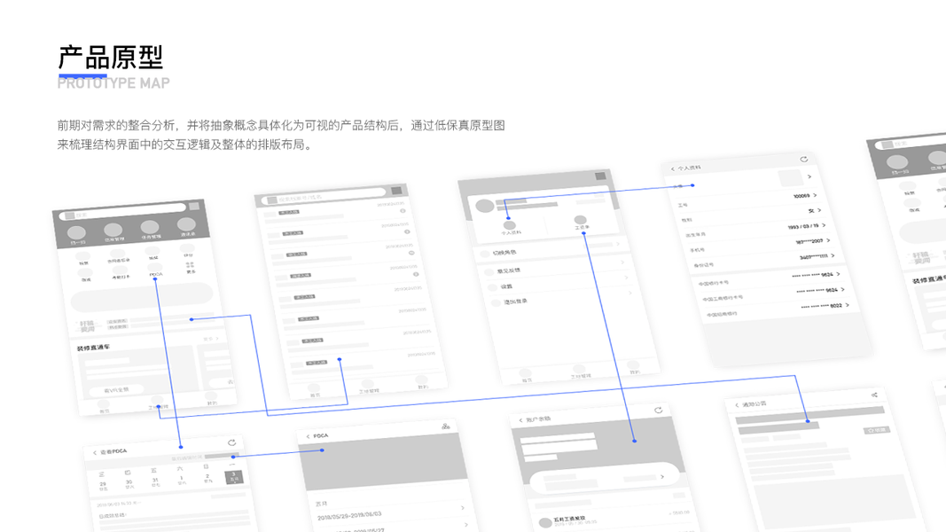Image resolution: width=946 pixels, height=532 pixels.
Task: Select day 29 in 查看PDCA calendar
Action: point(103,486)
